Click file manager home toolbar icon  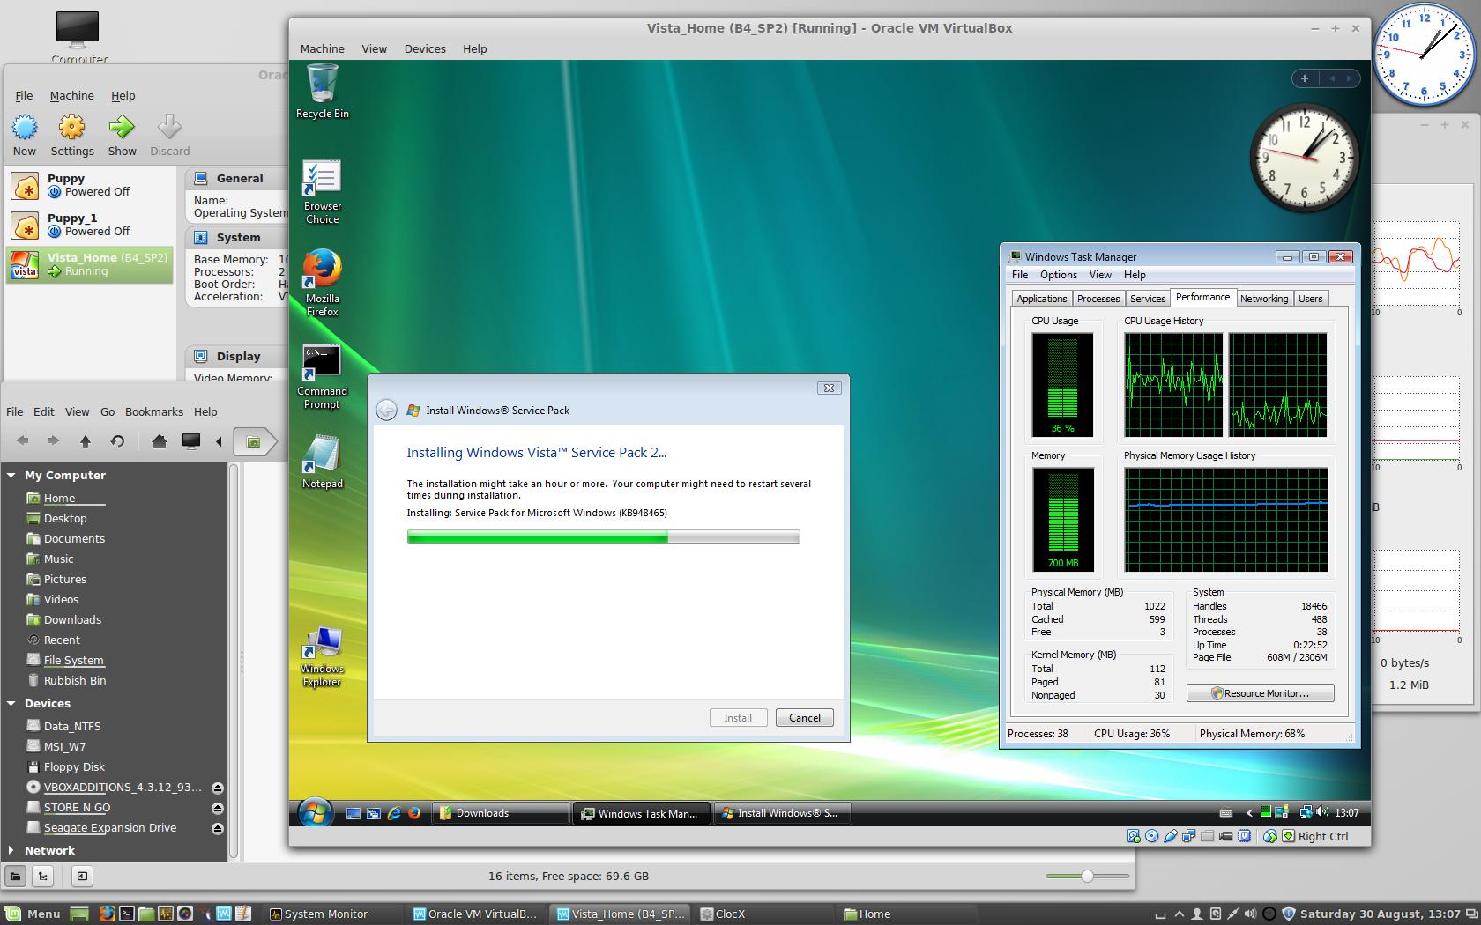click(159, 441)
